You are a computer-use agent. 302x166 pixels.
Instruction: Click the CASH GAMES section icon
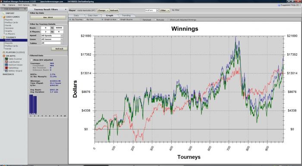(4, 17)
